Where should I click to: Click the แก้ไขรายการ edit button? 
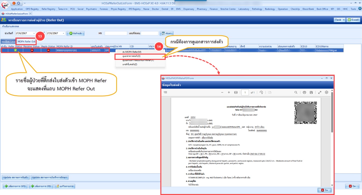click(64, 186)
